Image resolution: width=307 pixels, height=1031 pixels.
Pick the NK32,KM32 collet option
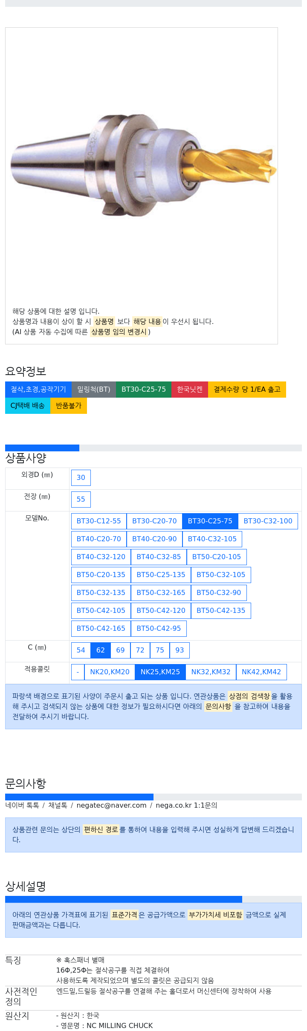211,672
